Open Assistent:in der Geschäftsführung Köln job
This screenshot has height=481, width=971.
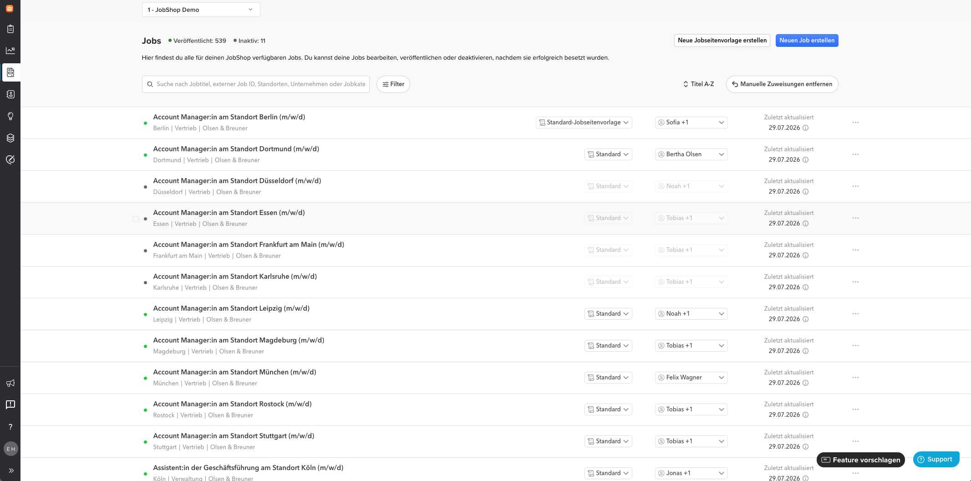coord(248,468)
